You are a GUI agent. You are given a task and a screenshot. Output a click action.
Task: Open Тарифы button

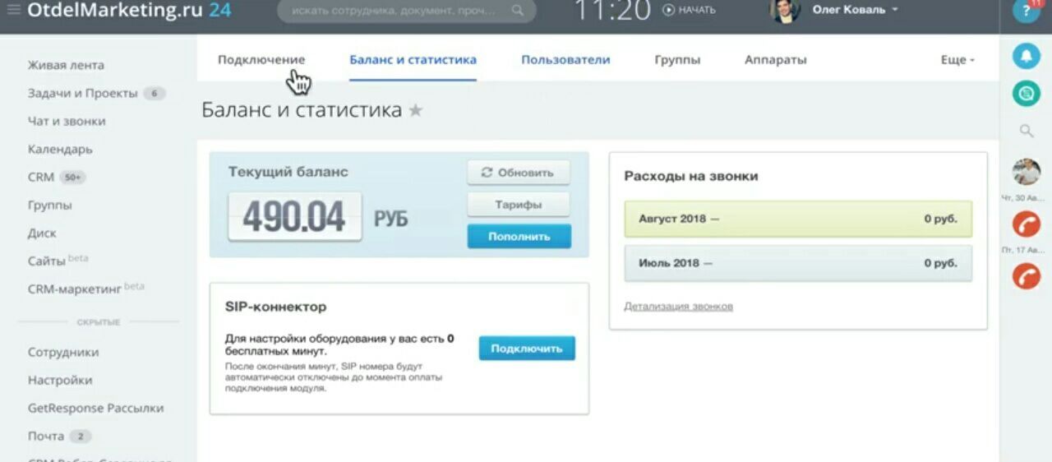[x=518, y=205]
